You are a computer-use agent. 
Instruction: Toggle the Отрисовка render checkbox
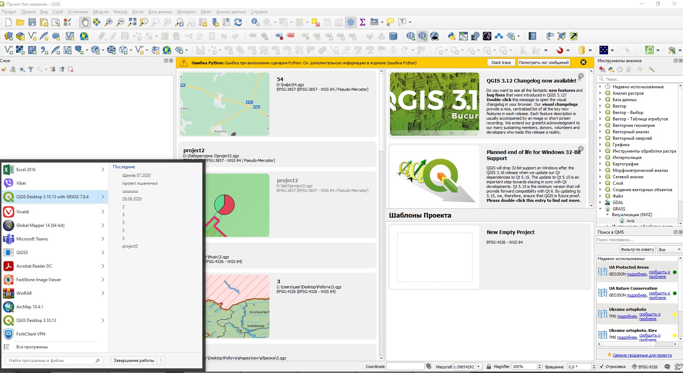pyautogui.click(x=602, y=367)
